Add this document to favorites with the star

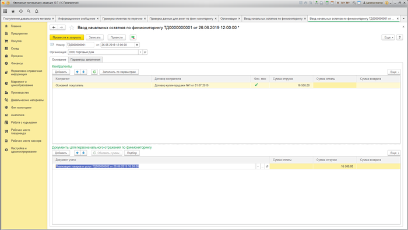tap(72, 27)
